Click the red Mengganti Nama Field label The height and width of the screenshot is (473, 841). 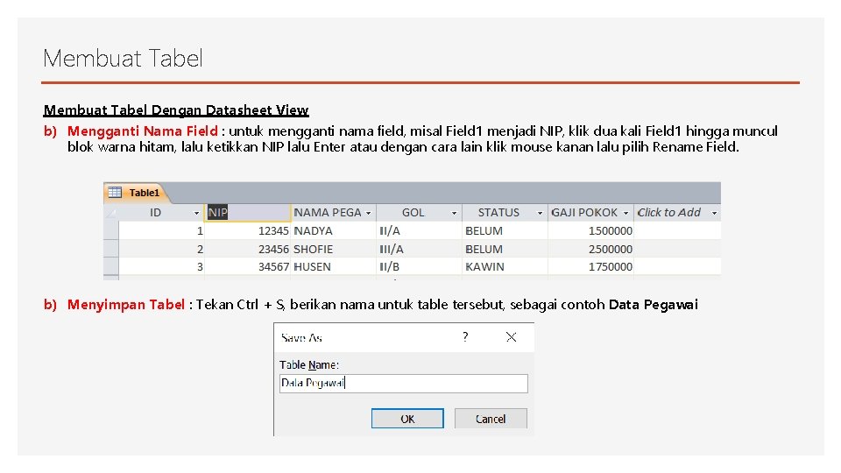pyautogui.click(x=143, y=131)
